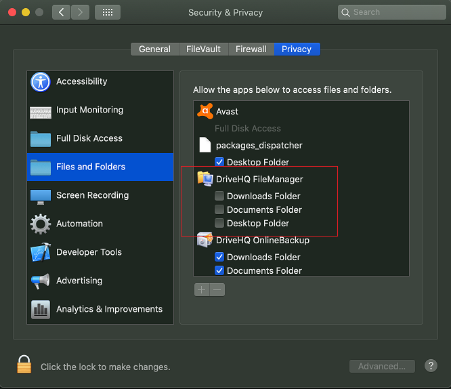This screenshot has width=451, height=389.
Task: Minimize window with the yellow button
Action: [x=26, y=12]
